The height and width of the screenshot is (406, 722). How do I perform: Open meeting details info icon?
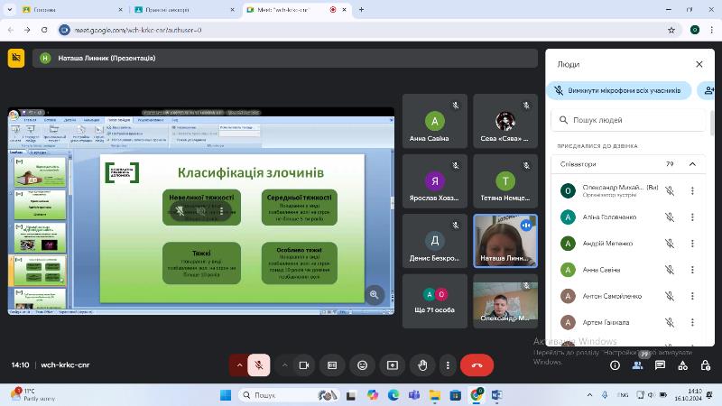click(616, 364)
